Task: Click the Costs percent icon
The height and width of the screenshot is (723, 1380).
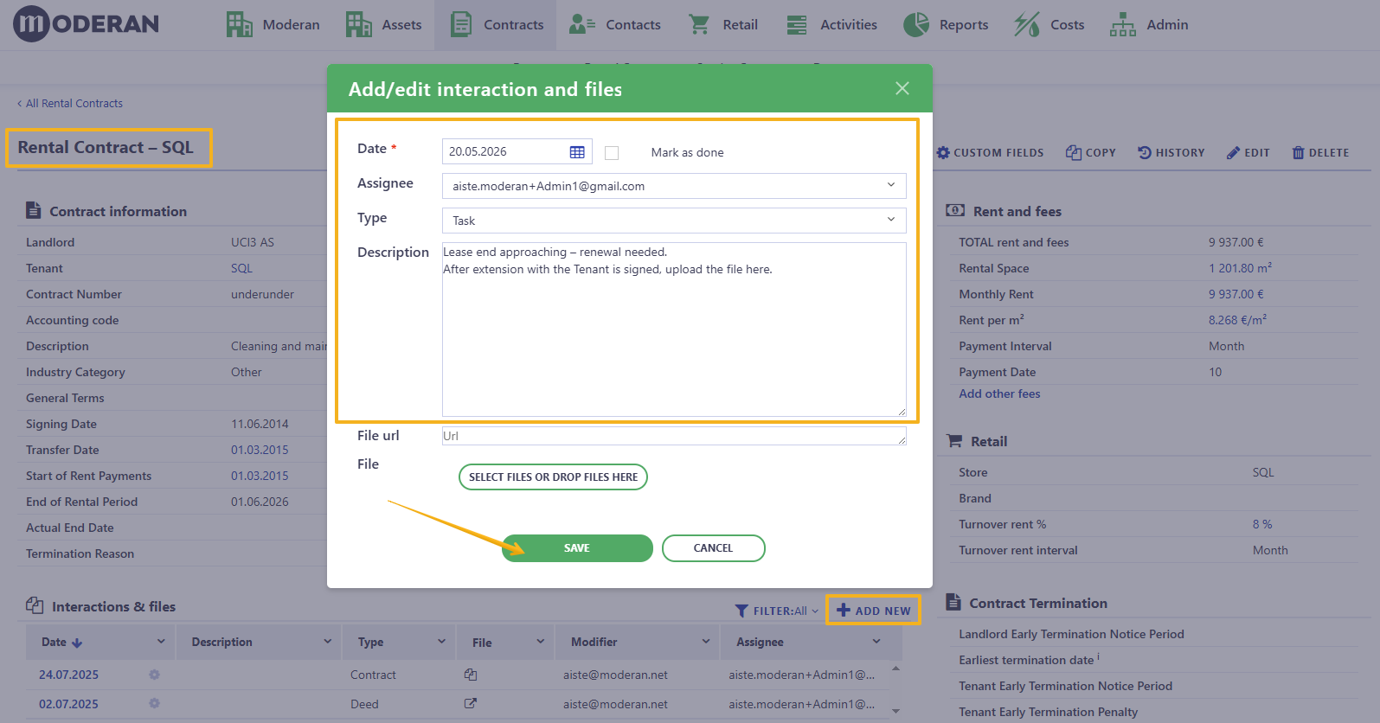Action: (x=1027, y=24)
